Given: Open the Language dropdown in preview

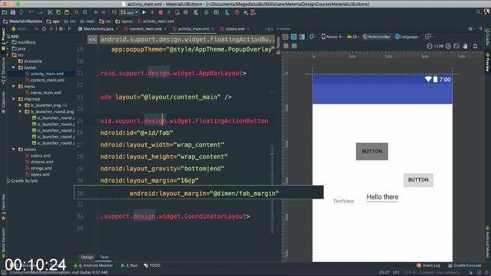Looking at the screenshot, I should [408, 37].
